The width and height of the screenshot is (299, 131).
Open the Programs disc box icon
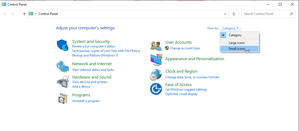tap(63, 98)
